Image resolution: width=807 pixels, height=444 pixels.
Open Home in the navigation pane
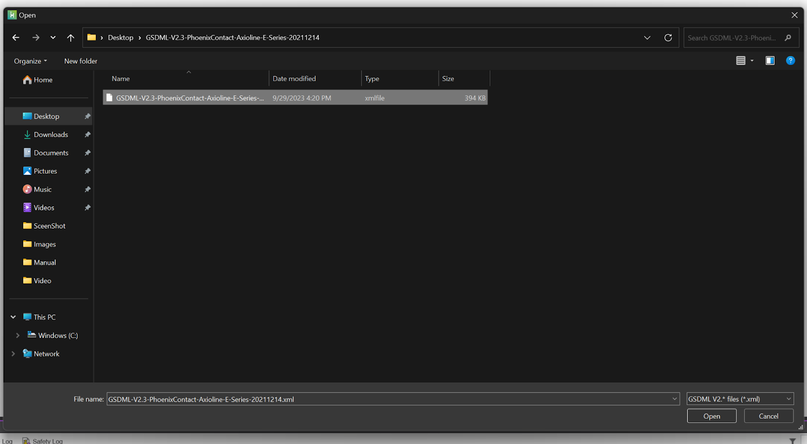point(38,80)
